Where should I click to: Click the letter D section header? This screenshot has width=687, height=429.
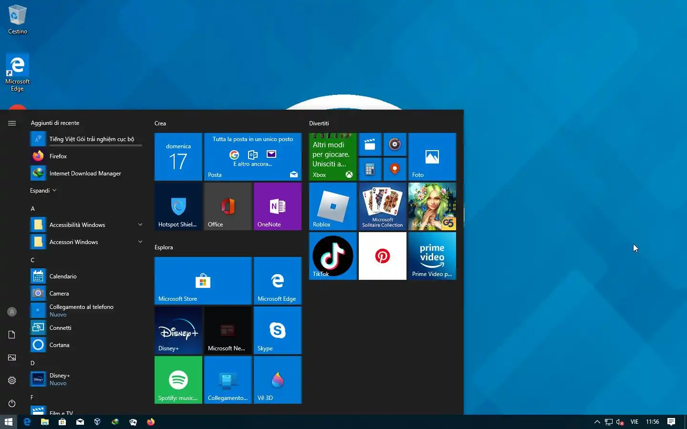pyautogui.click(x=32, y=363)
